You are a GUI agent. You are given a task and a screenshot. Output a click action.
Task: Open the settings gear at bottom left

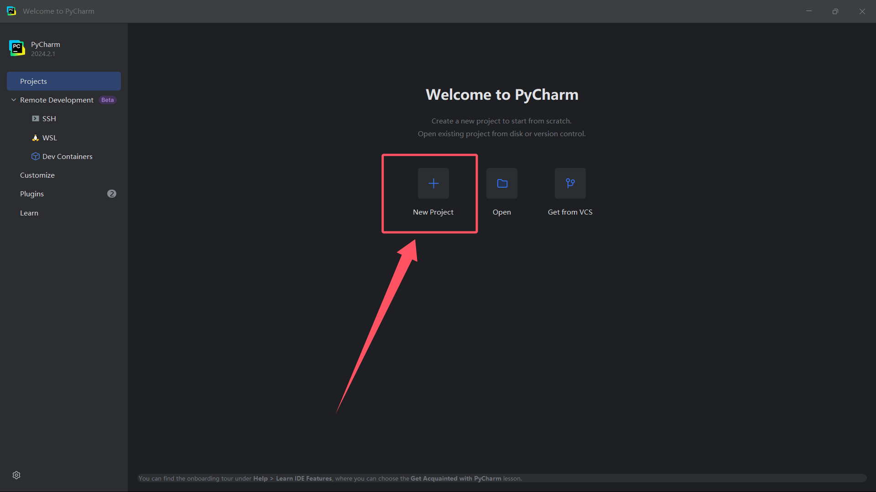pos(16,475)
